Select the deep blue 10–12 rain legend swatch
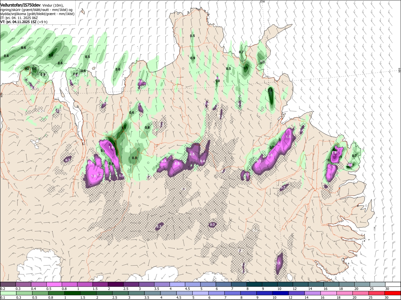 (280, 293)
